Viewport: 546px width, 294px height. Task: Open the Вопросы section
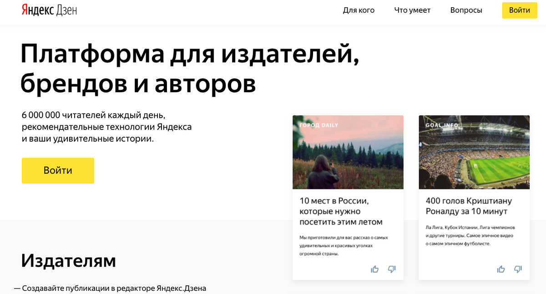pos(466,10)
